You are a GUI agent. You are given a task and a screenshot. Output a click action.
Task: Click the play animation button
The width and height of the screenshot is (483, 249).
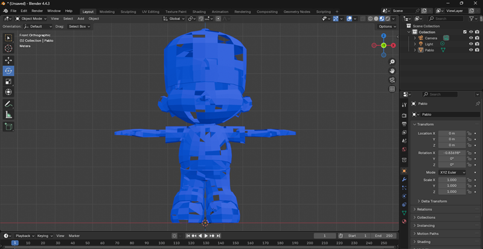206,236
